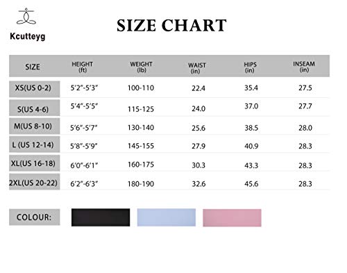Image resolution: width=347 pixels, height=273 pixels.
Task: Select the M(US 8-10) size label
Action: pyautogui.click(x=35, y=126)
